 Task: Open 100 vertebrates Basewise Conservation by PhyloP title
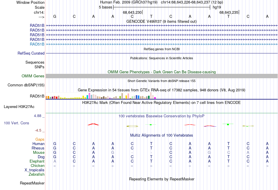tap(162, 116)
